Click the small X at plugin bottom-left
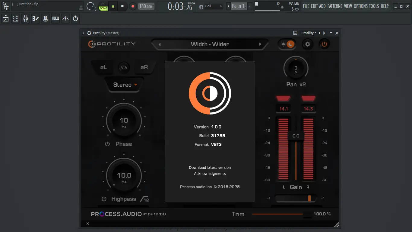 (88, 224)
